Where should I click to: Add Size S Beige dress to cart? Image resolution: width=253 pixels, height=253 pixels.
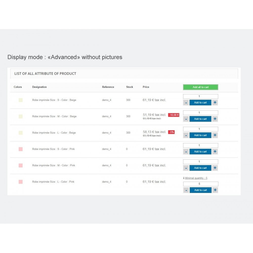point(200,103)
